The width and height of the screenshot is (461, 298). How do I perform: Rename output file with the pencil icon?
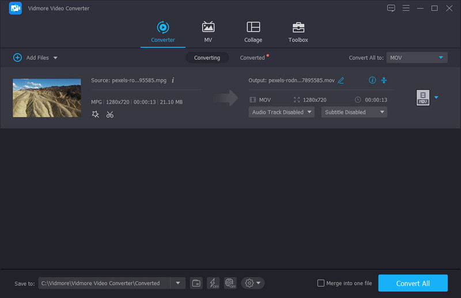[341, 80]
